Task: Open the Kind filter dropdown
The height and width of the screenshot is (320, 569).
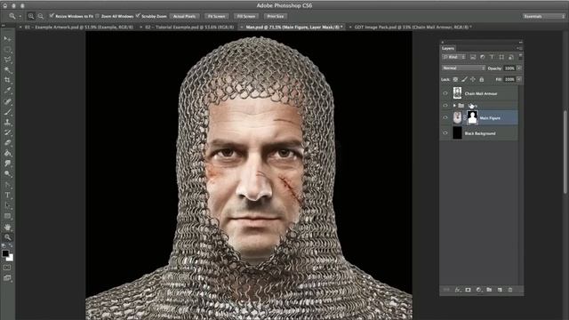Action: pyautogui.click(x=454, y=57)
